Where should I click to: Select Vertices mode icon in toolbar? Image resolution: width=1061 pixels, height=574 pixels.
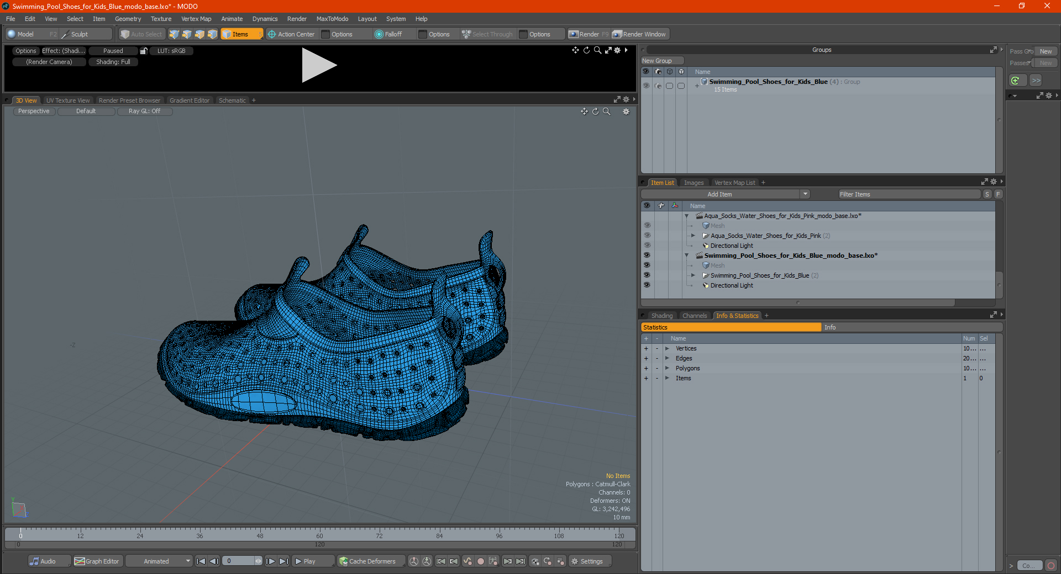pyautogui.click(x=174, y=34)
